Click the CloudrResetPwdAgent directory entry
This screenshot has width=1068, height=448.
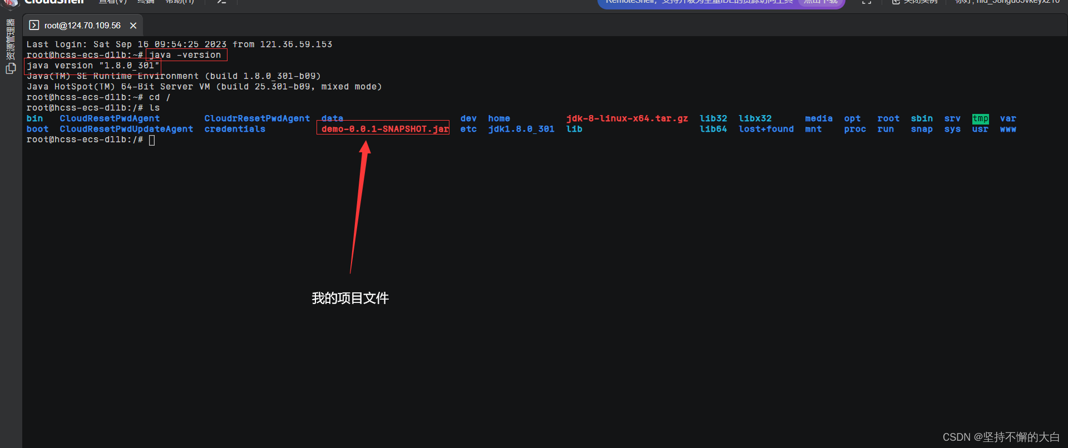(257, 118)
